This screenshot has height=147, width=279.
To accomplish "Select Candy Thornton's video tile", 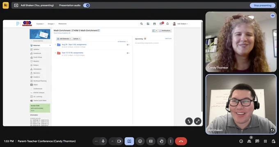I will [x=241, y=42].
